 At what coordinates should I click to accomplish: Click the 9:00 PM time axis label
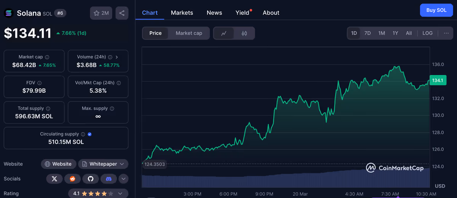click(265, 194)
